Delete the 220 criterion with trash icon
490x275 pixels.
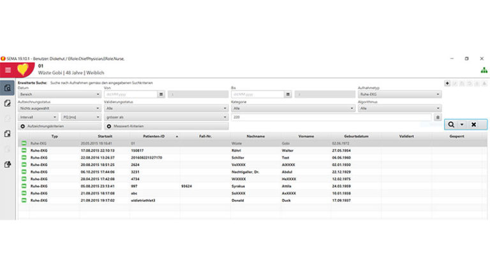click(x=438, y=117)
